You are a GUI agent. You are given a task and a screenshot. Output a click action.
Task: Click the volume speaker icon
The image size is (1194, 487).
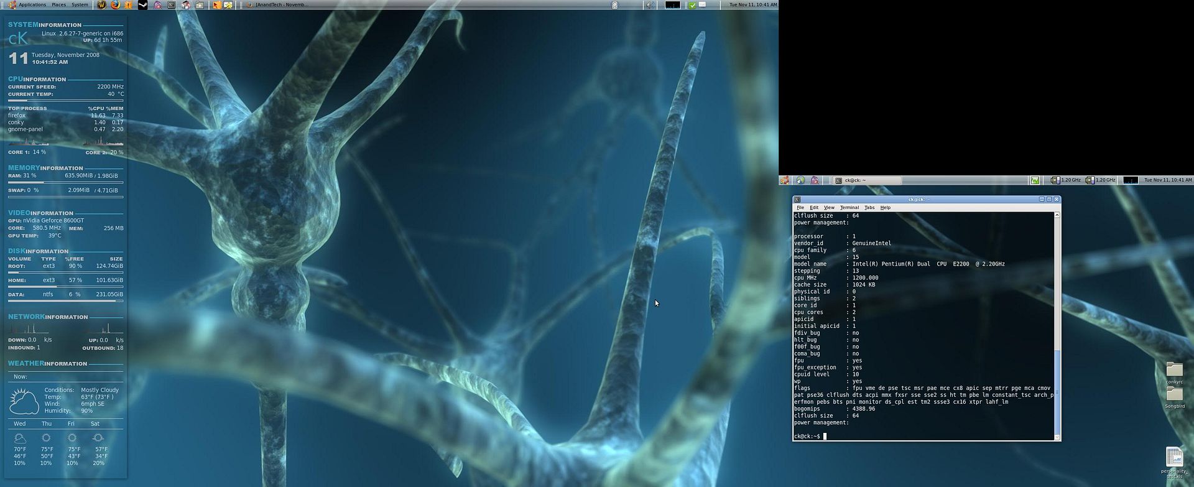[649, 5]
